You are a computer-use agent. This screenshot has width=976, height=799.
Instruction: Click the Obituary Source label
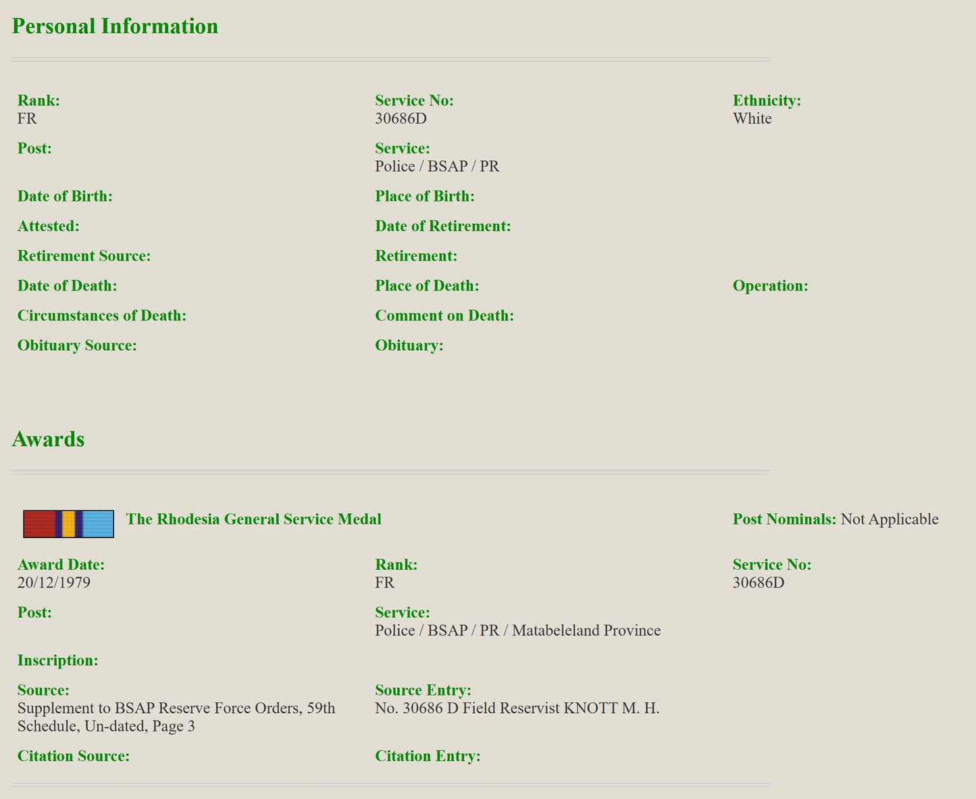pyautogui.click(x=77, y=345)
